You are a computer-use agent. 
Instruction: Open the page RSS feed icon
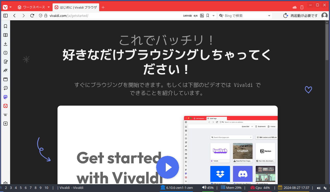click(202, 16)
